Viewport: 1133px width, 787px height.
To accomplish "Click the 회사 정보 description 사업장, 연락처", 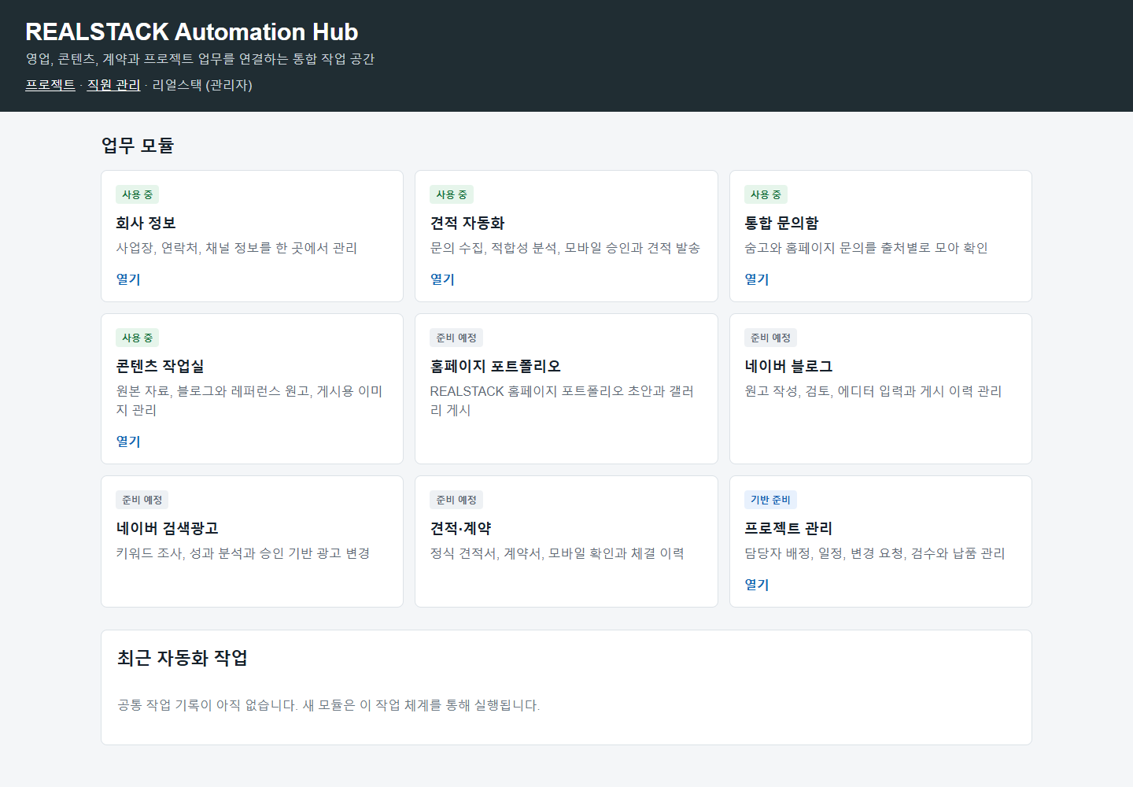I will point(236,248).
